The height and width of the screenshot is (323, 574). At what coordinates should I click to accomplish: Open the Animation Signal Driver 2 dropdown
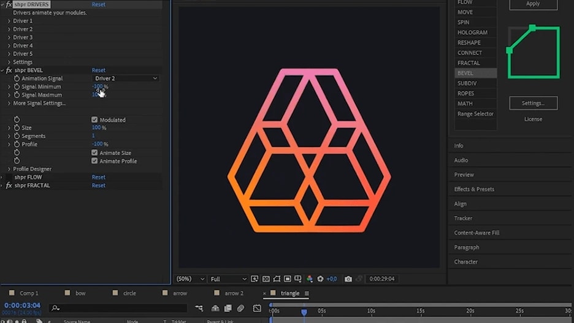tap(126, 78)
